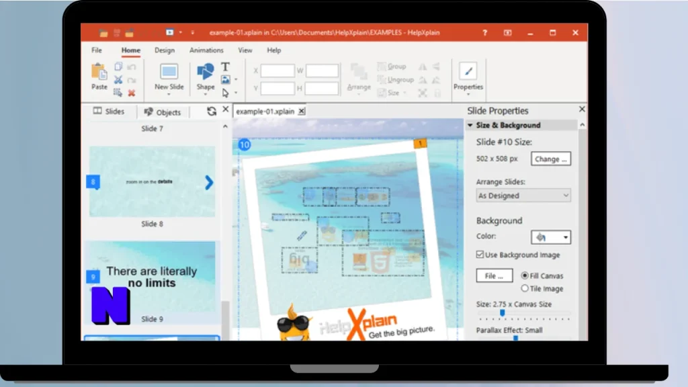Click the Y position input field
Viewport: 688px width, 387px height.
point(277,88)
